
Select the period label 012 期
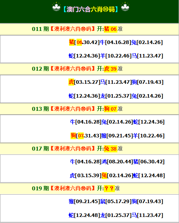click(x=40, y=69)
